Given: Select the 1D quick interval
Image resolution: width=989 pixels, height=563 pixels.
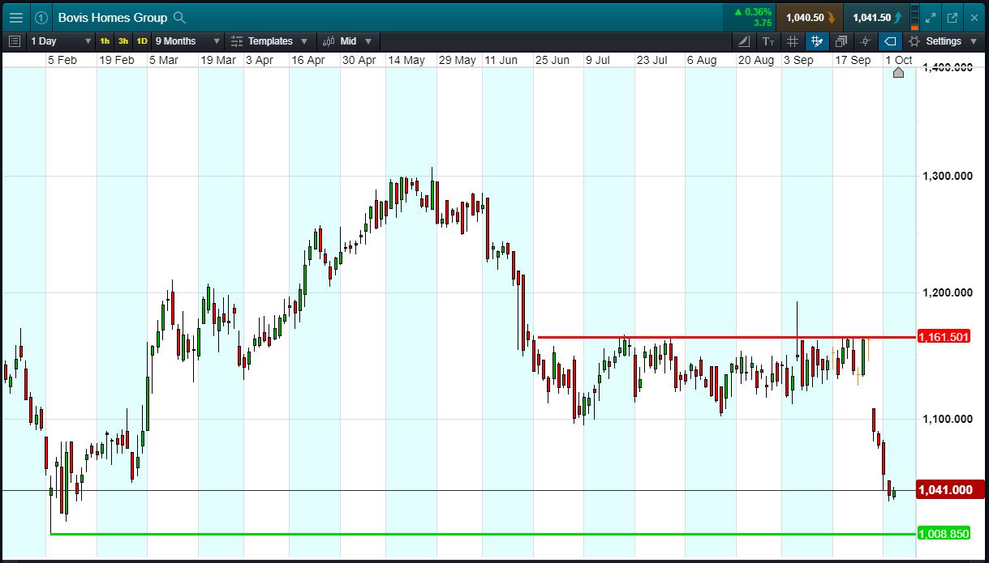Looking at the screenshot, I should pyautogui.click(x=142, y=41).
